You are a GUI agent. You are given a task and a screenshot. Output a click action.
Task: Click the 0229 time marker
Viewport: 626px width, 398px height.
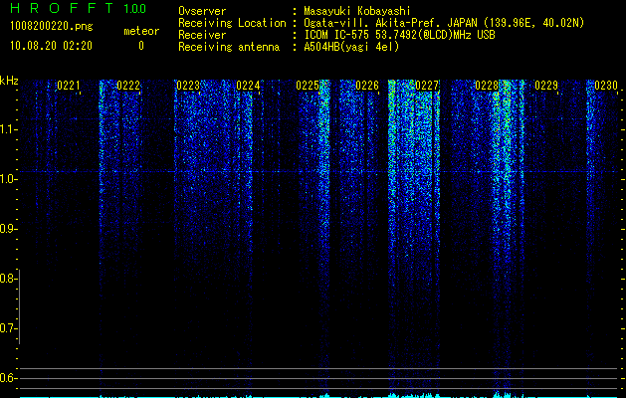click(546, 86)
